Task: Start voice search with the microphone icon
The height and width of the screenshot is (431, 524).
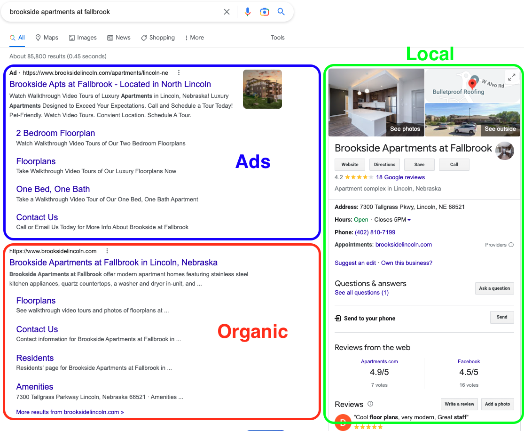Action: click(x=247, y=12)
